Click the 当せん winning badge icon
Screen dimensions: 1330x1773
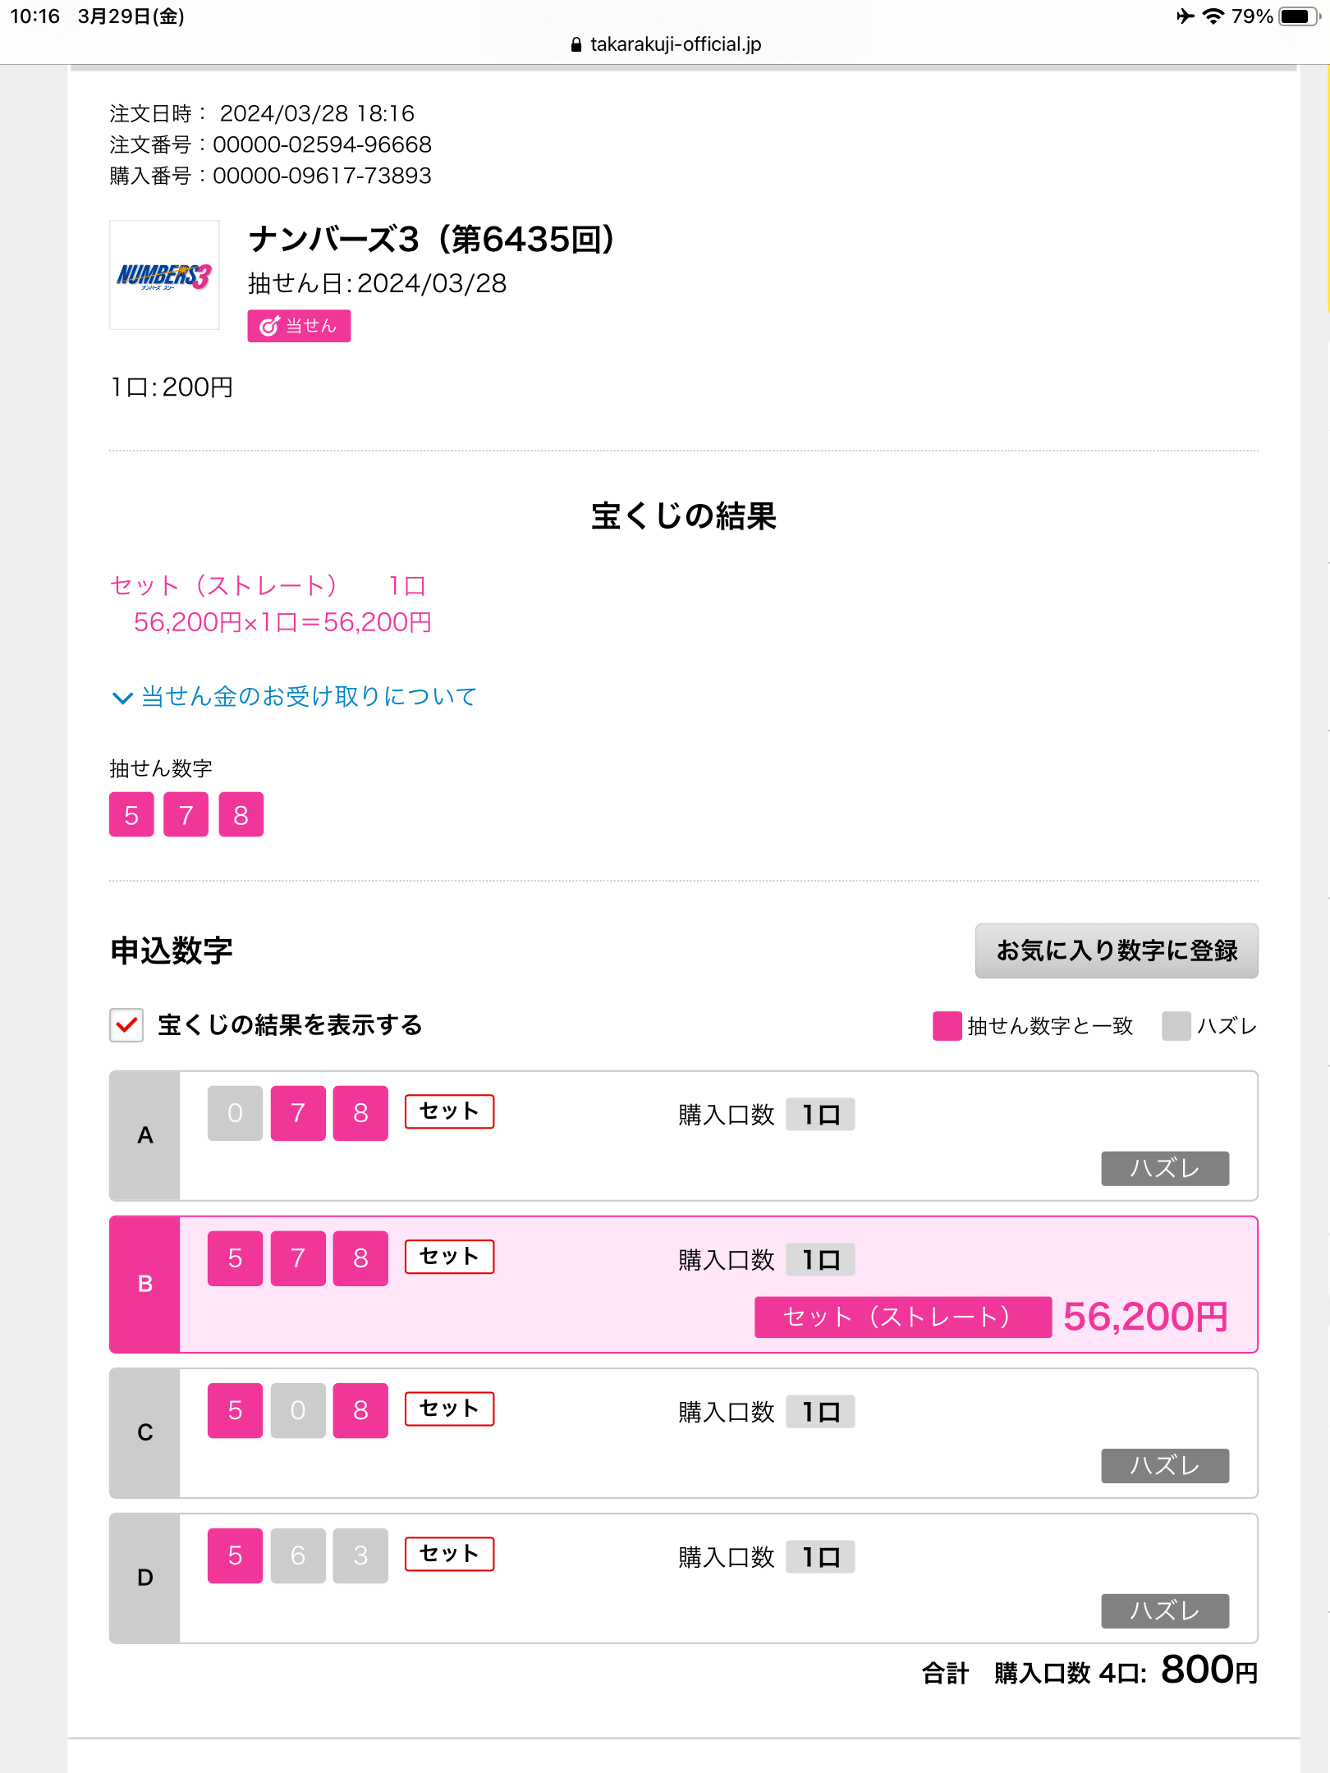click(299, 326)
